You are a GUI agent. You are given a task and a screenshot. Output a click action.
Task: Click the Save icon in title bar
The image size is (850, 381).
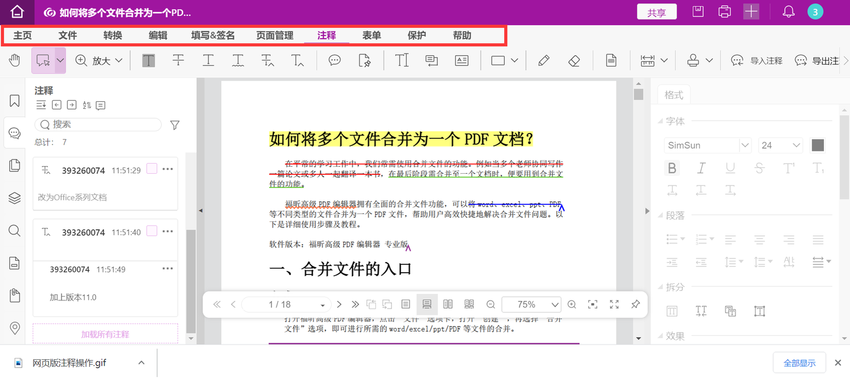click(698, 11)
